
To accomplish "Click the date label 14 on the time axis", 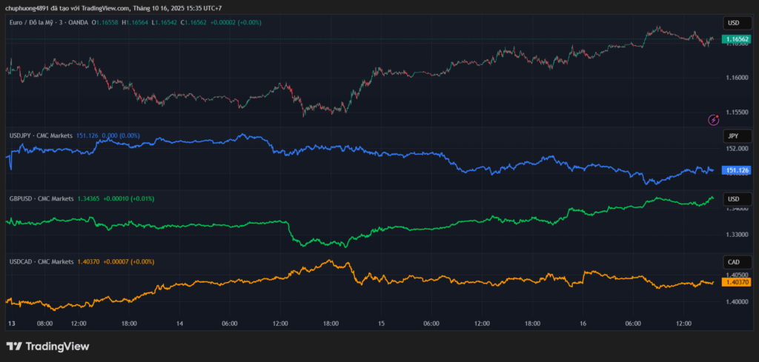I will (x=179, y=324).
